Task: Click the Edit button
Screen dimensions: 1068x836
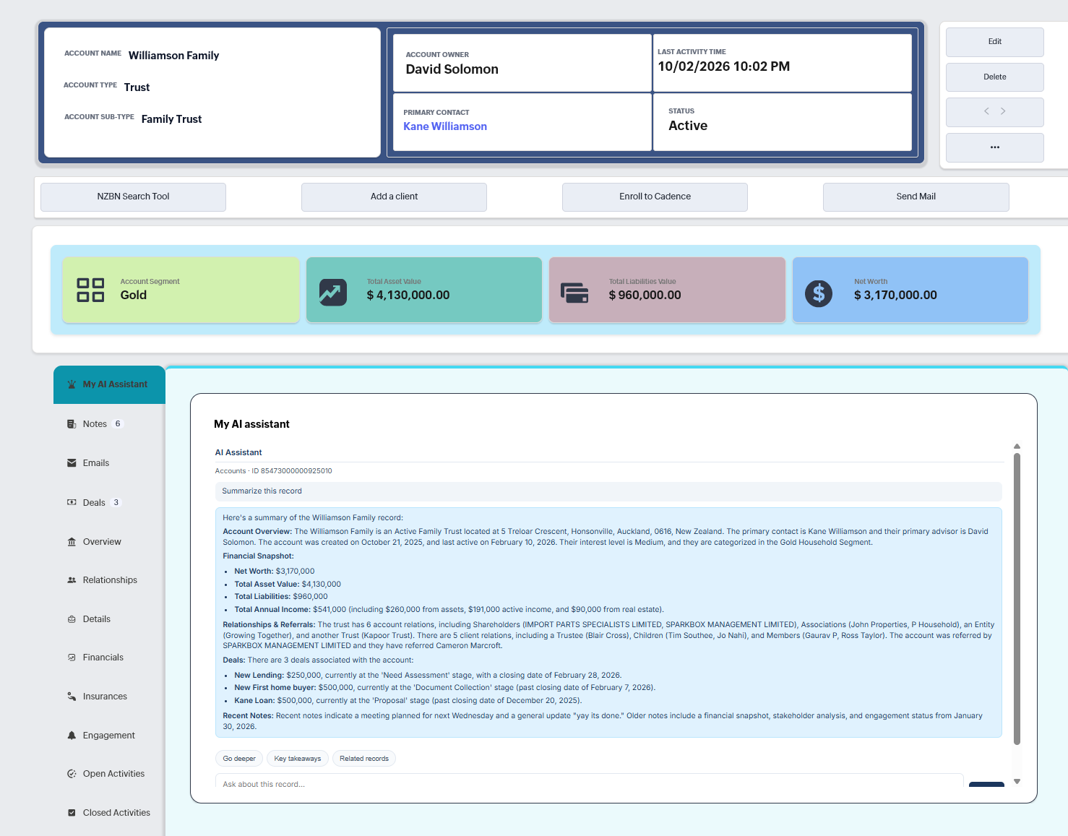Action: pyautogui.click(x=995, y=42)
